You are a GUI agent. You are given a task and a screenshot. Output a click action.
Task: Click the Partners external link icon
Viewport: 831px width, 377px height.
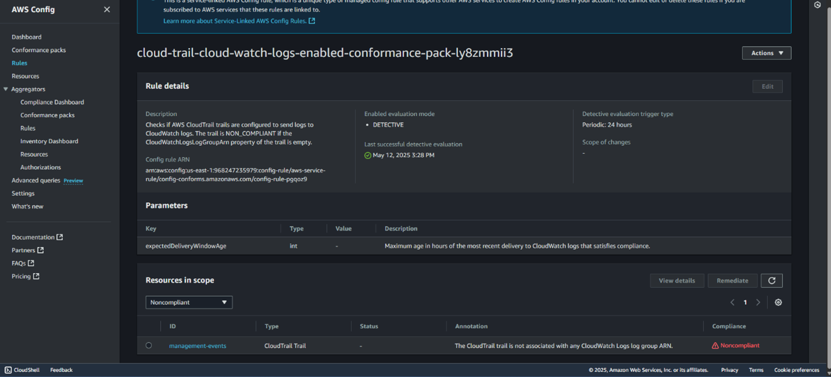pyautogui.click(x=41, y=250)
